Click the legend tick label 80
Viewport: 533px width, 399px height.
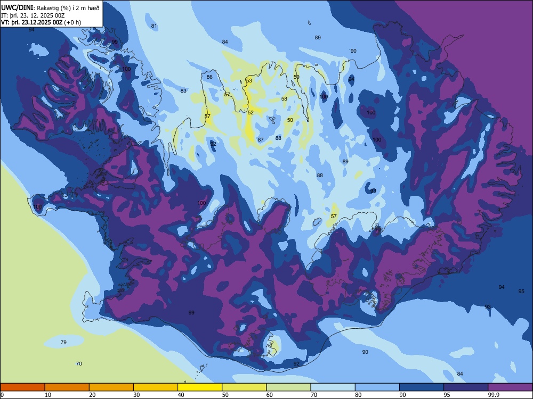coord(358,395)
